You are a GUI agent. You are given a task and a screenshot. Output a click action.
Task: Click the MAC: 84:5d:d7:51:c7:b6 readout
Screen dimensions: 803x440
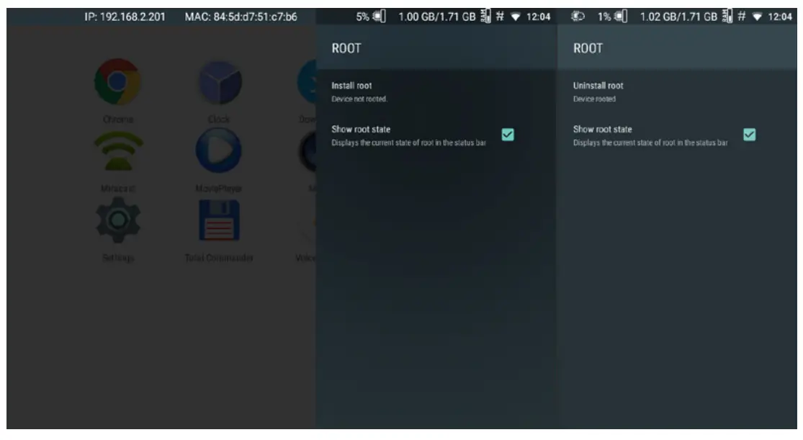(241, 17)
